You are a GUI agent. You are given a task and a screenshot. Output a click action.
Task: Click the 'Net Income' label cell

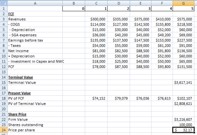coord(35,51)
